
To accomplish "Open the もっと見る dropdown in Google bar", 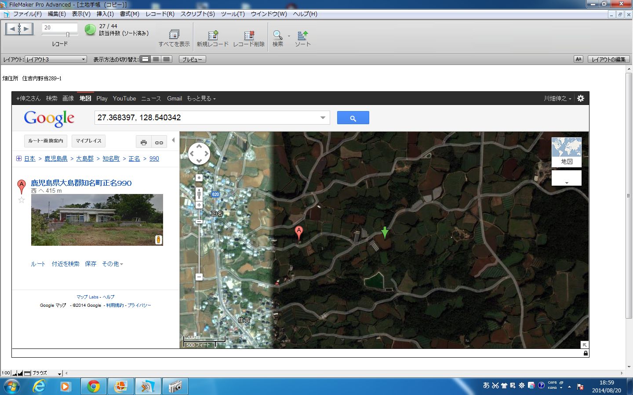I will [x=201, y=98].
